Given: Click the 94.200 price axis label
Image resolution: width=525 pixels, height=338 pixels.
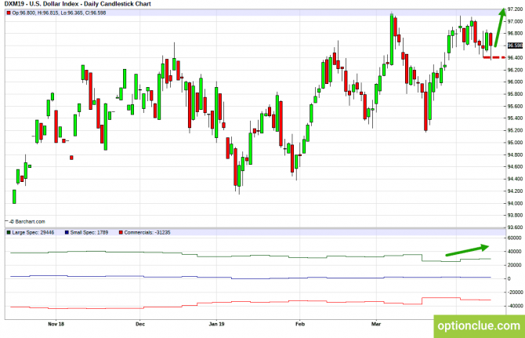Looking at the screenshot, I should click(515, 191).
